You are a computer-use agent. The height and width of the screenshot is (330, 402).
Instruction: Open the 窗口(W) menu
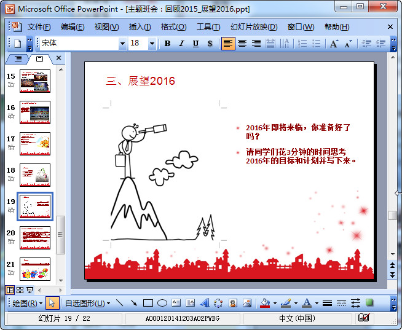301,27
